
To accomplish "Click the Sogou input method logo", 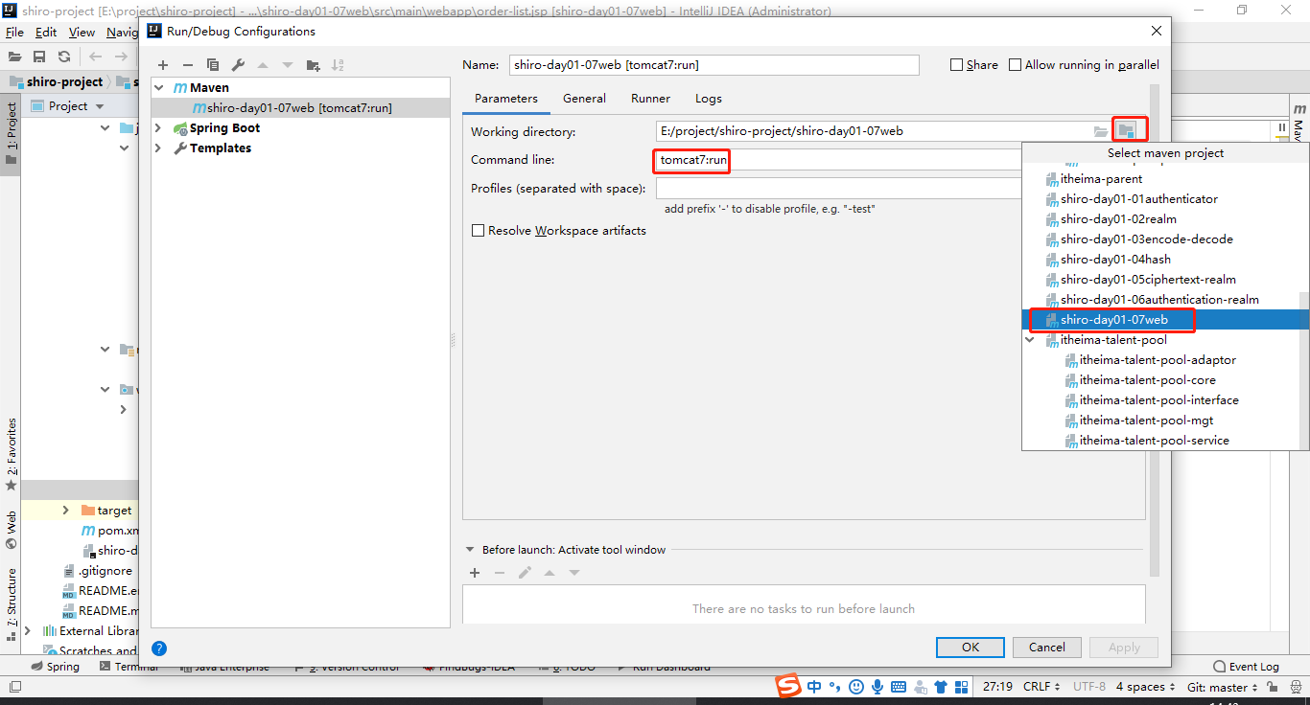I will tap(787, 687).
